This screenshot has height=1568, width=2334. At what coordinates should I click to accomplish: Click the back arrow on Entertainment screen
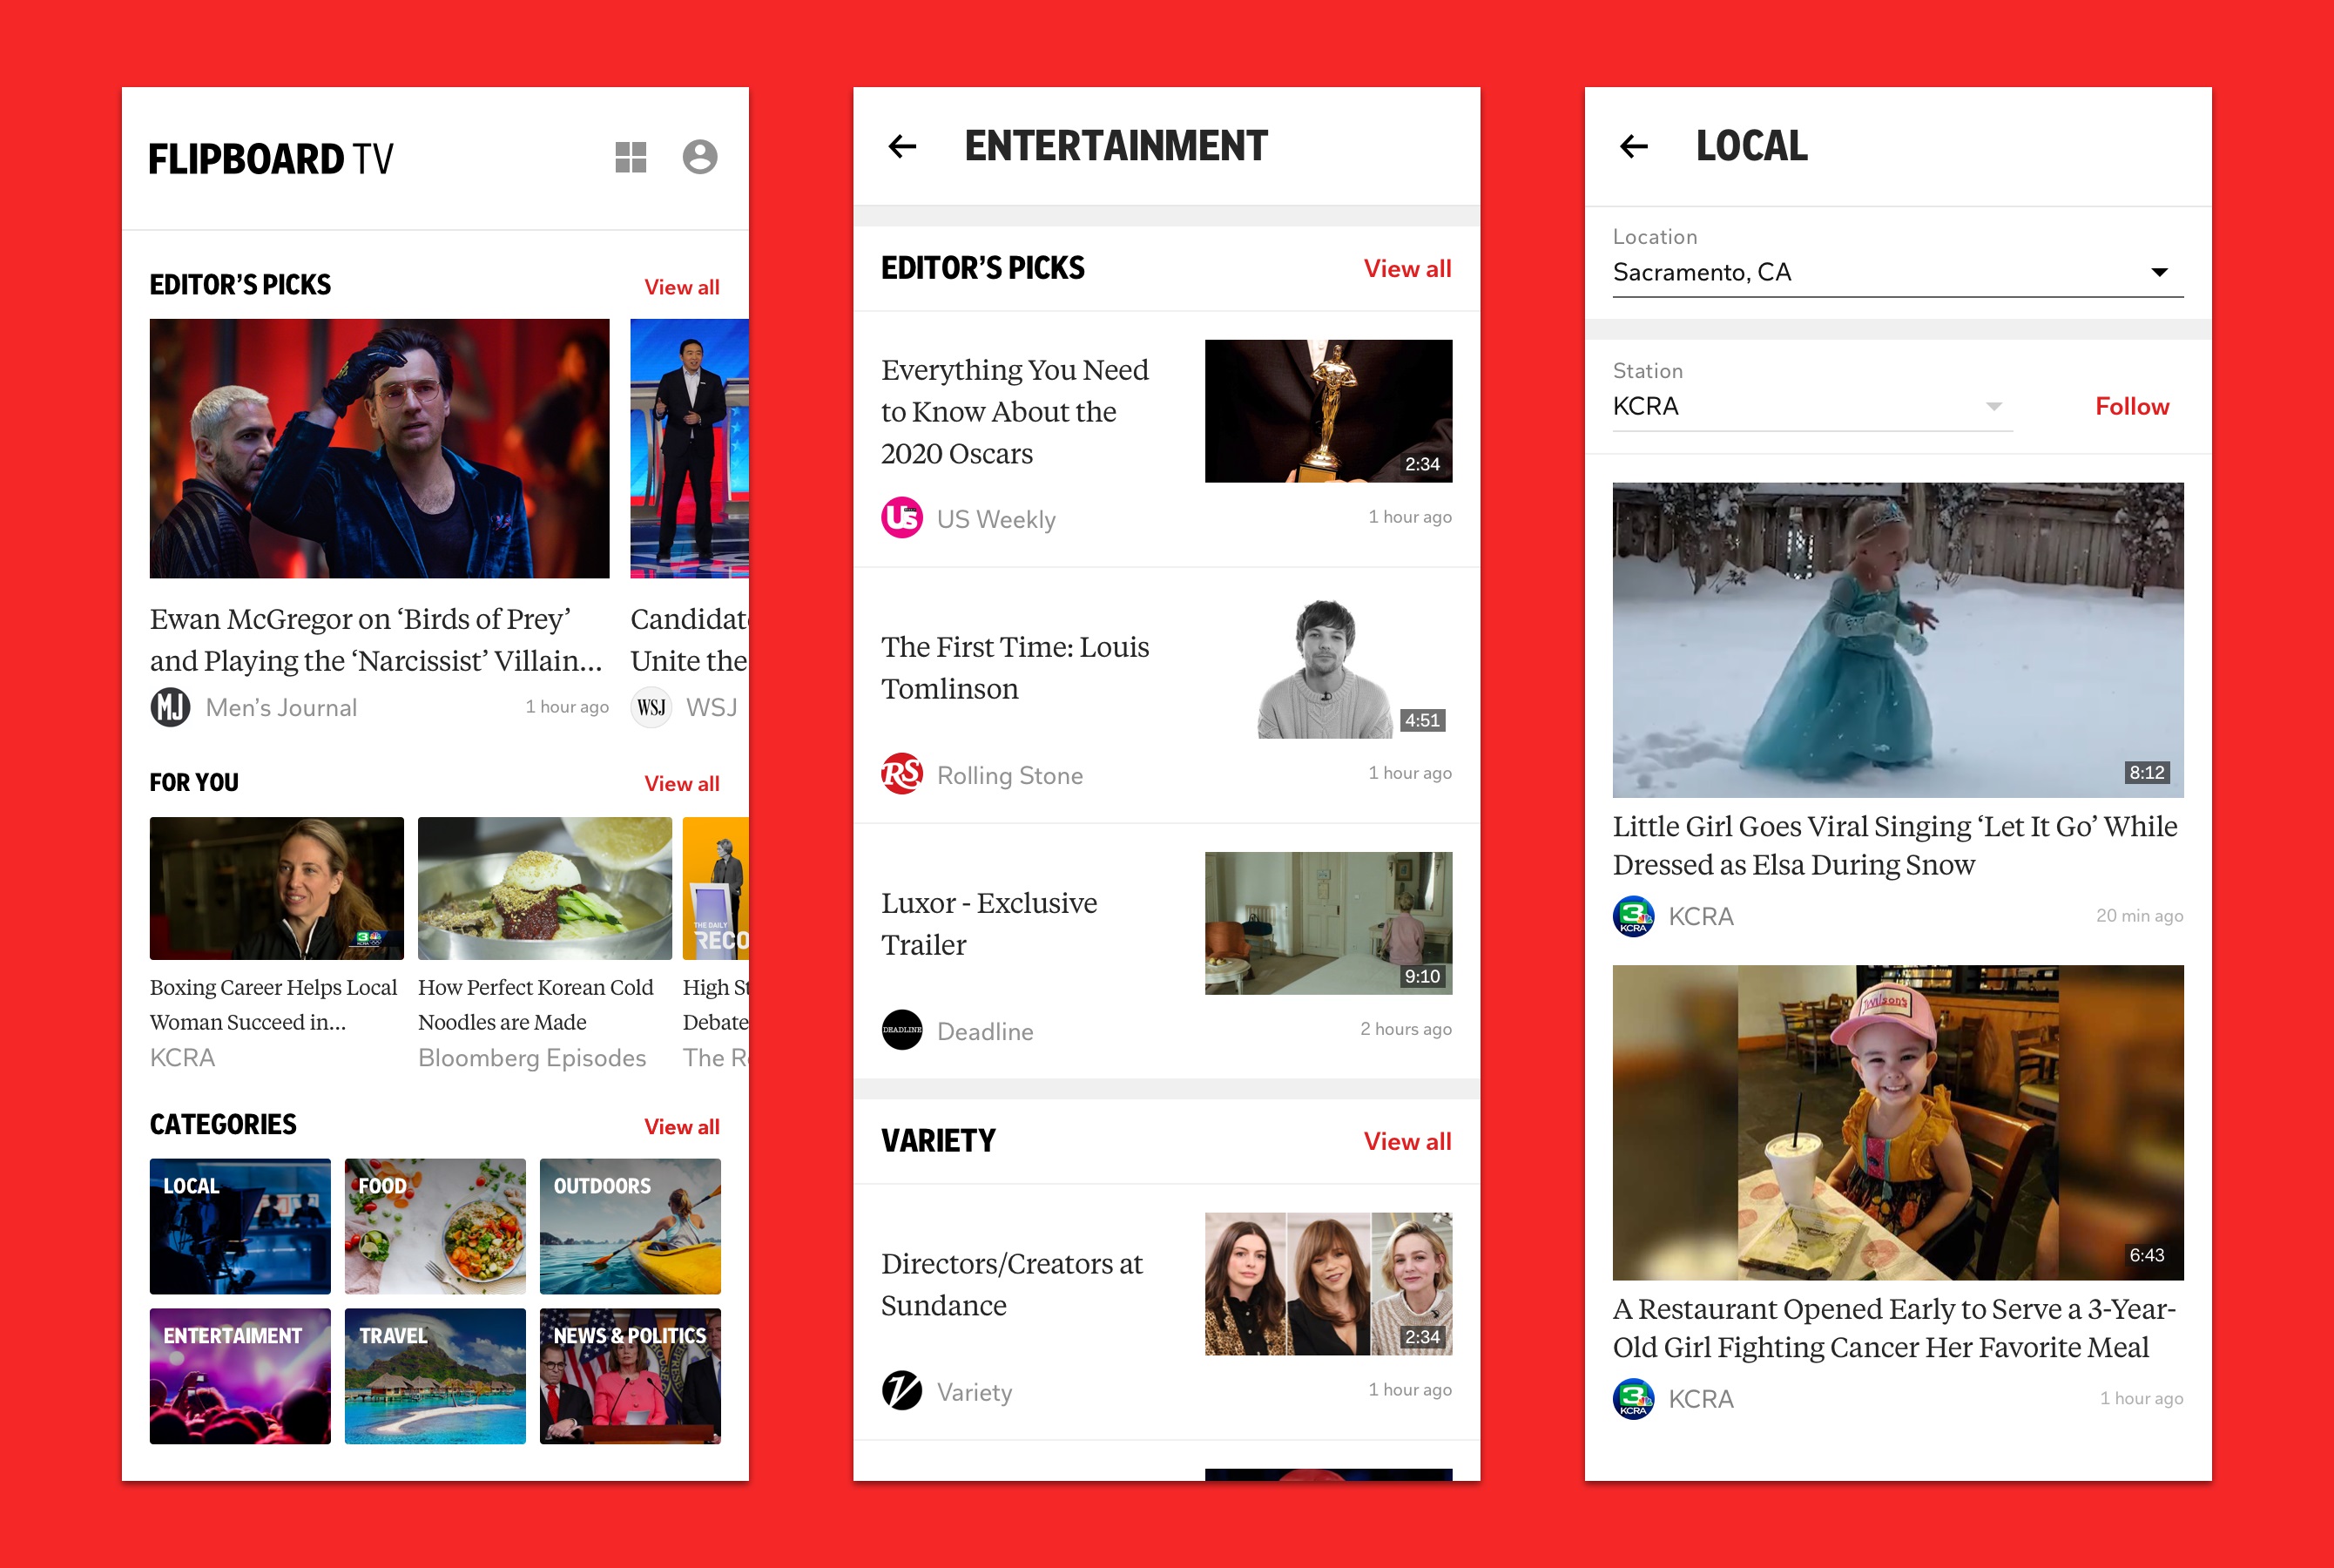click(x=903, y=144)
